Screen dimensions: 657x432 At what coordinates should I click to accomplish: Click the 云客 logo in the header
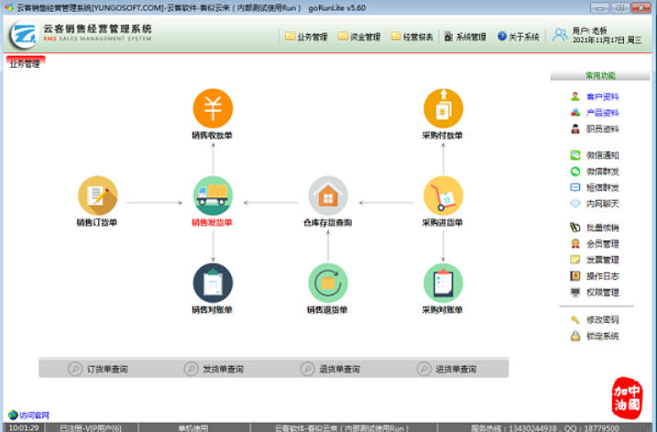pos(24,35)
